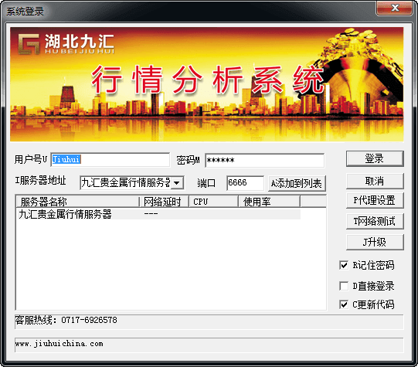Click CPU column header
The height and width of the screenshot is (367, 418).
[x=213, y=202]
